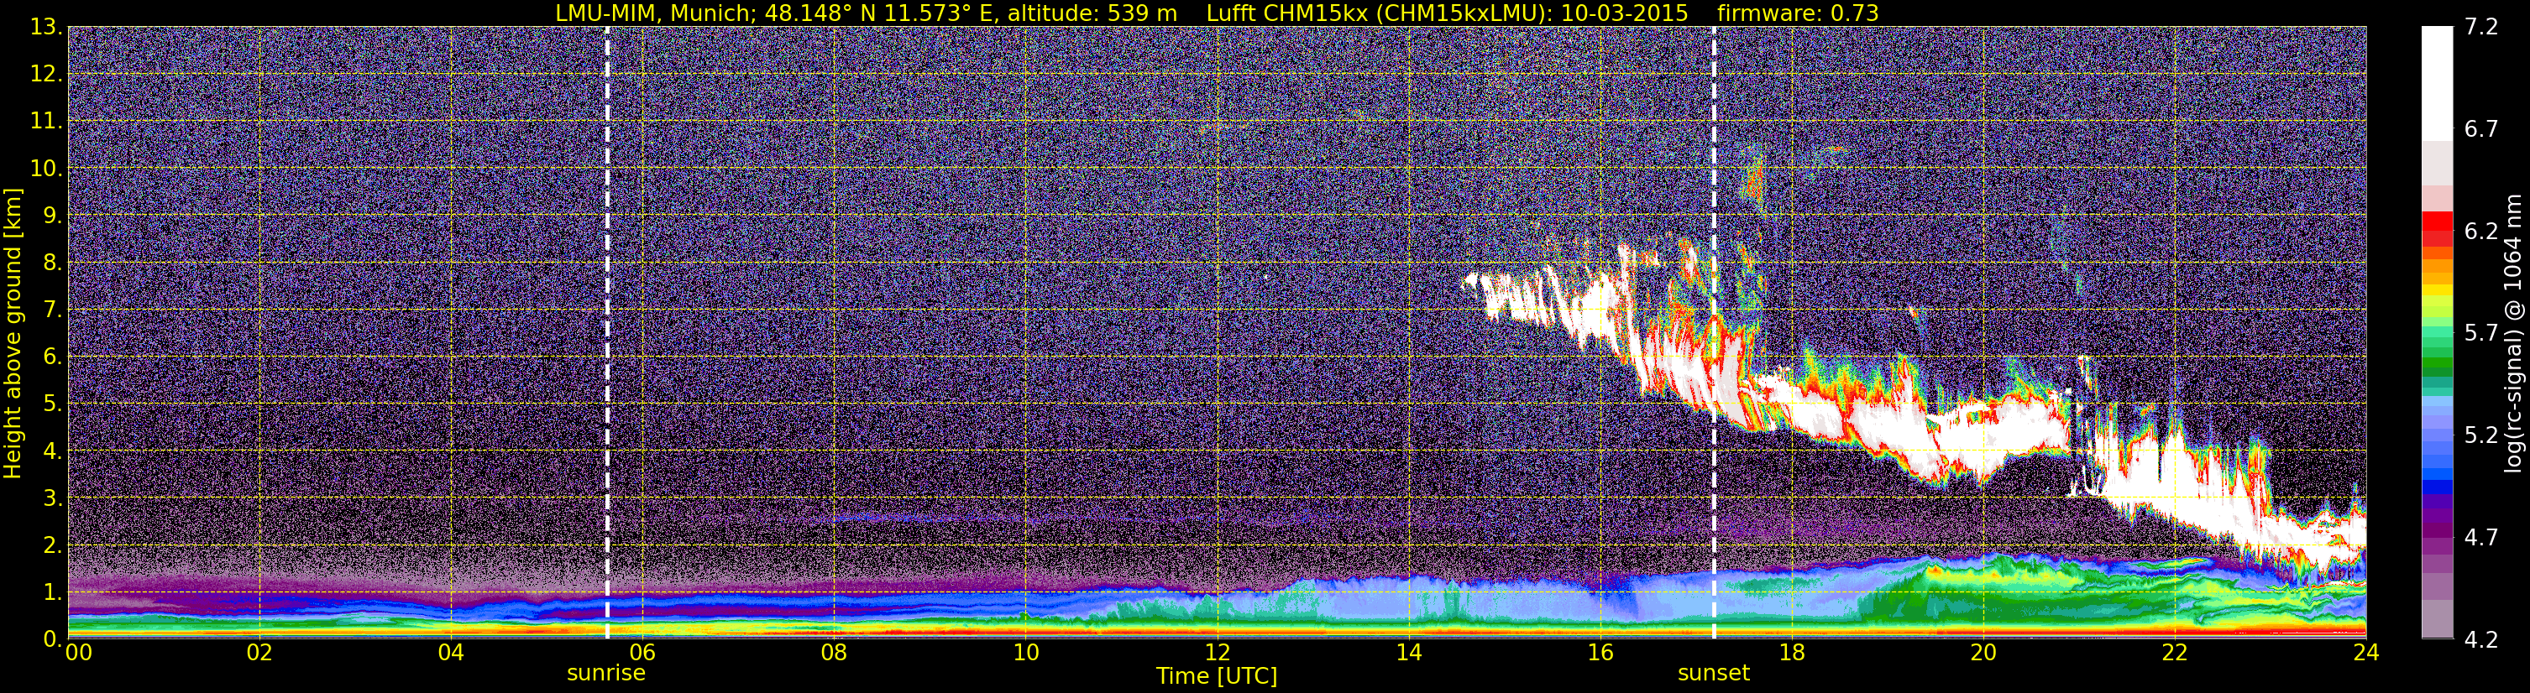Click the '7.' height tick label
The image size is (2530, 693).
click(53, 310)
